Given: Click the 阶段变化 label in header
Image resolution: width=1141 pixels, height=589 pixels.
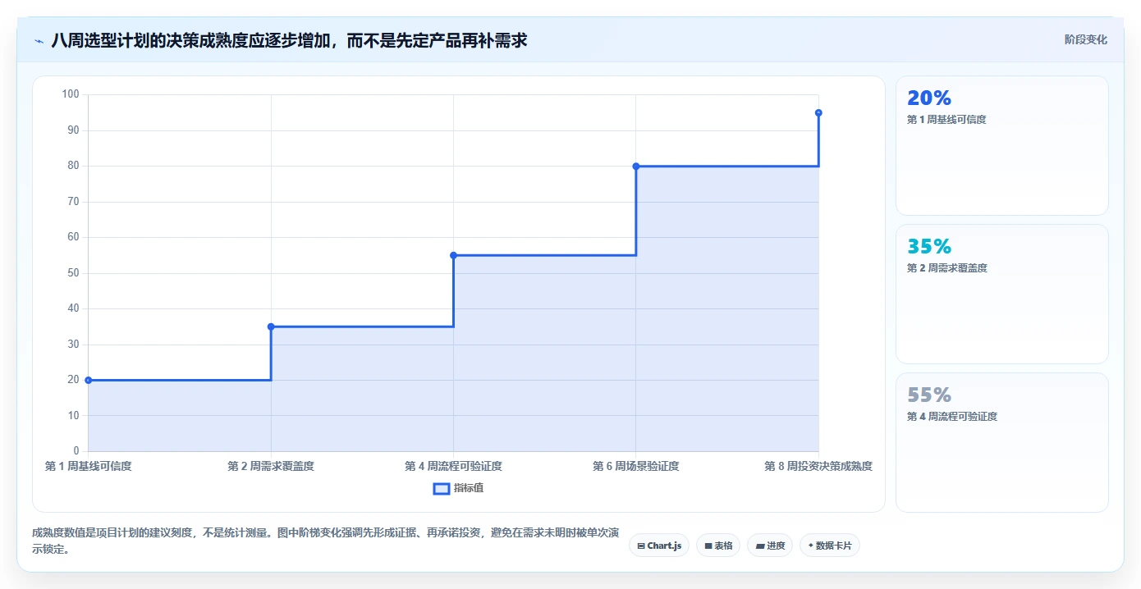Looking at the screenshot, I should click(1086, 39).
